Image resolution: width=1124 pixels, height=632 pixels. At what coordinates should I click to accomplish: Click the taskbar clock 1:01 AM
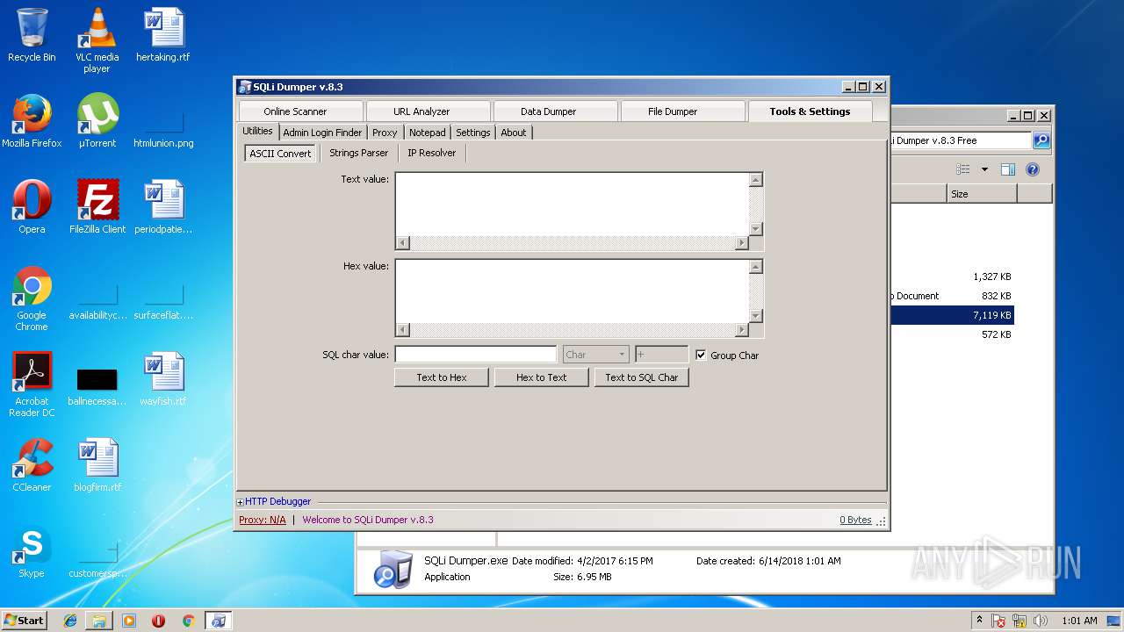click(1079, 621)
